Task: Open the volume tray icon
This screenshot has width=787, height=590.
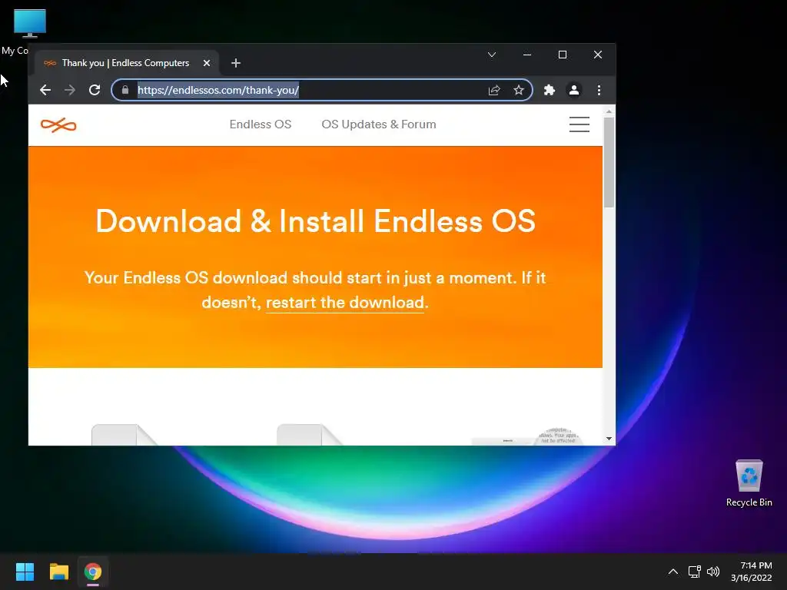Action: pyautogui.click(x=713, y=572)
